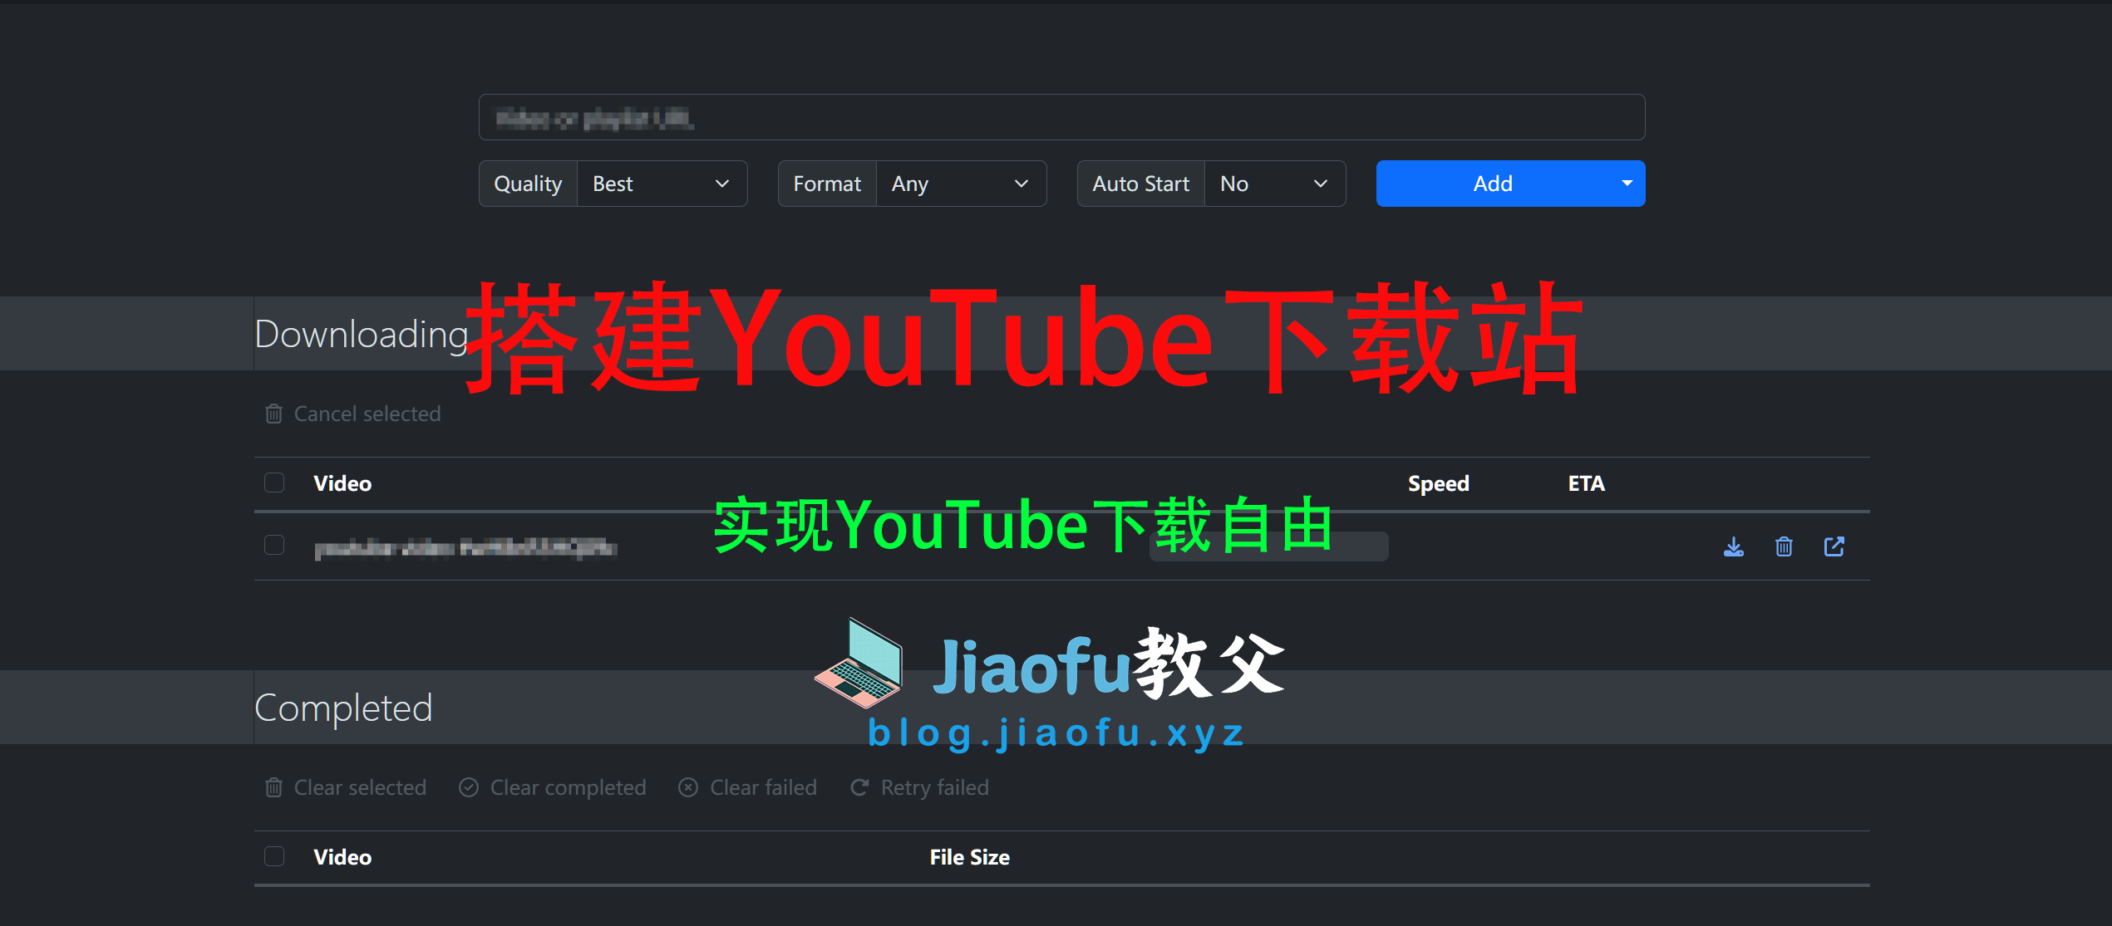Click the x-circle icon beside Clear failed

tap(688, 787)
